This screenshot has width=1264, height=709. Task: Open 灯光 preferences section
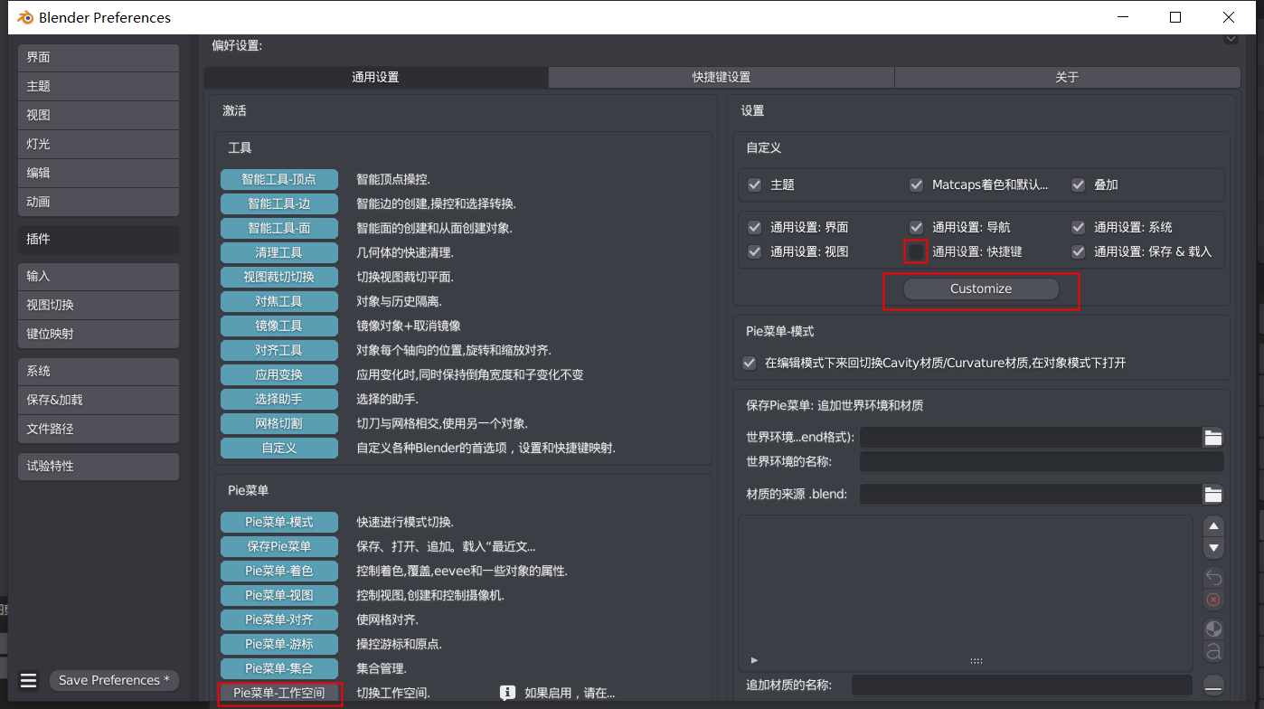98,144
